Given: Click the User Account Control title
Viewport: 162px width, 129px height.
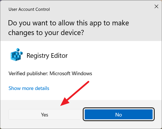Looking at the screenshot, I should tap(29, 9).
